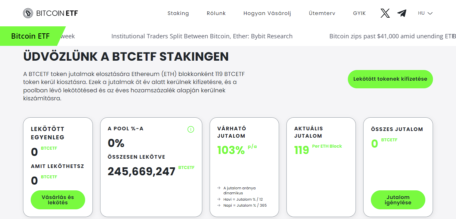456x219 pixels.
Task: Click the A POOL %-A card title
Action: click(x=126, y=129)
